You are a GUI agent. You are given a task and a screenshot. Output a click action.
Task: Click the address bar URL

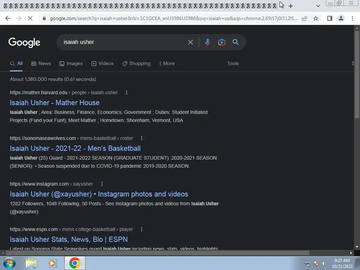pos(174,18)
